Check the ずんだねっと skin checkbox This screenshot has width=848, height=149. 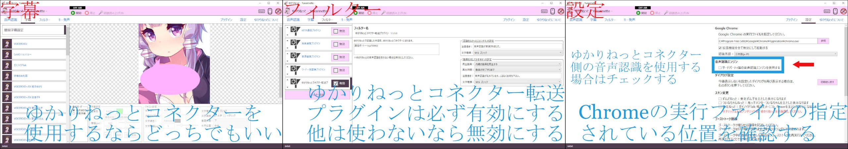pyautogui.click(x=720, y=98)
